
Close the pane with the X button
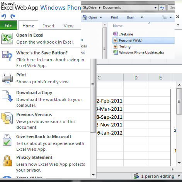pyautogui.click(x=178, y=17)
